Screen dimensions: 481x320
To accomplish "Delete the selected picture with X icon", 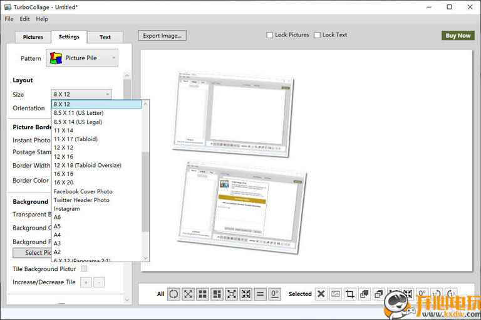I will pyautogui.click(x=321, y=294).
